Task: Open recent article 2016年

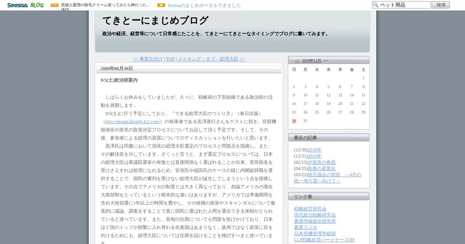Action: pyautogui.click(x=315, y=156)
